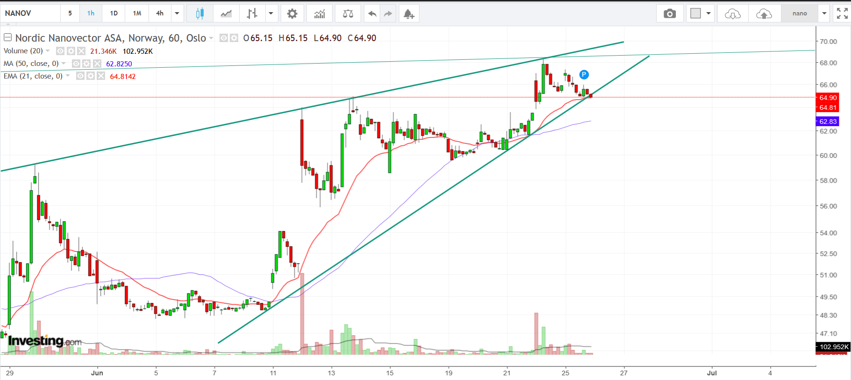The width and height of the screenshot is (851, 380).
Task: Click the 64.90 current price label
Action: pyautogui.click(x=828, y=98)
